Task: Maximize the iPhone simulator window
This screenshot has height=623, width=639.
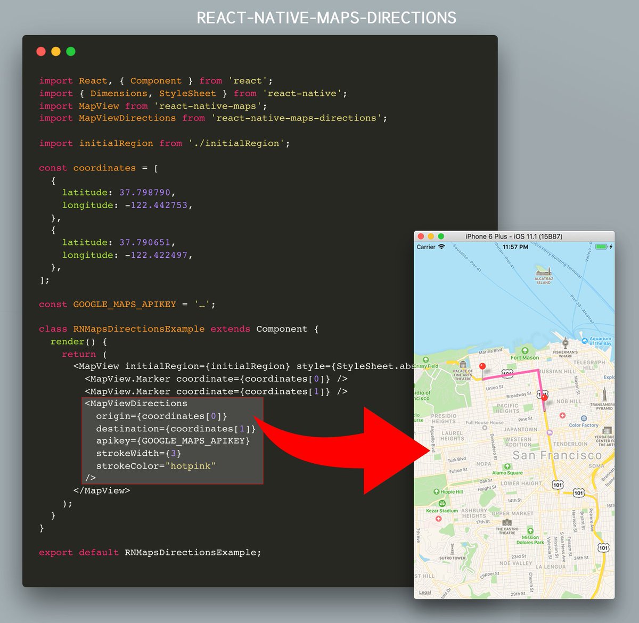Action: tap(441, 236)
